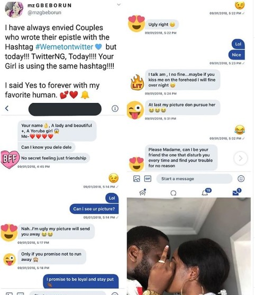Tap the LIT flame sticker avatar
The height and width of the screenshot is (295, 255).
tap(137, 82)
